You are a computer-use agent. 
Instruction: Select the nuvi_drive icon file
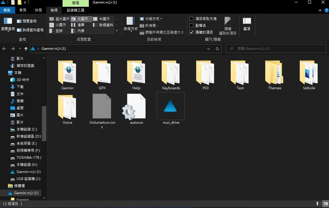point(171,109)
